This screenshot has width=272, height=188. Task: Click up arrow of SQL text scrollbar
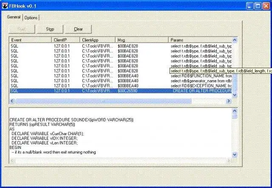point(235,111)
